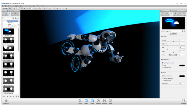Select Blue_Rim_Light environment thumbnail
This screenshot has height=106, width=189.
pyautogui.click(x=8, y=32)
